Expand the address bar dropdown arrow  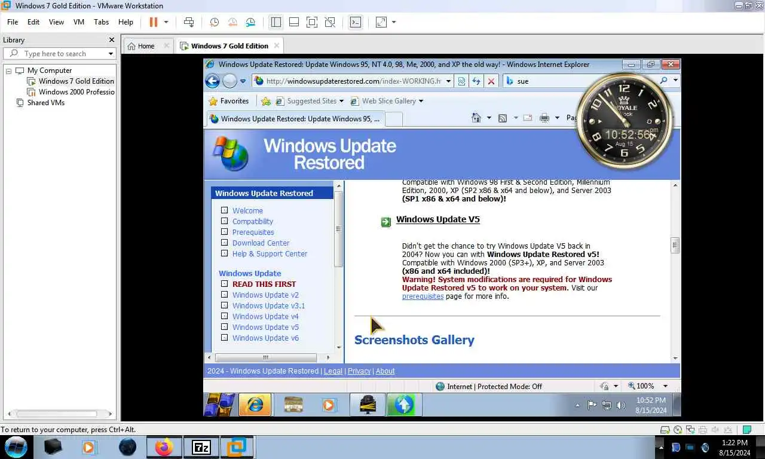pyautogui.click(x=449, y=81)
